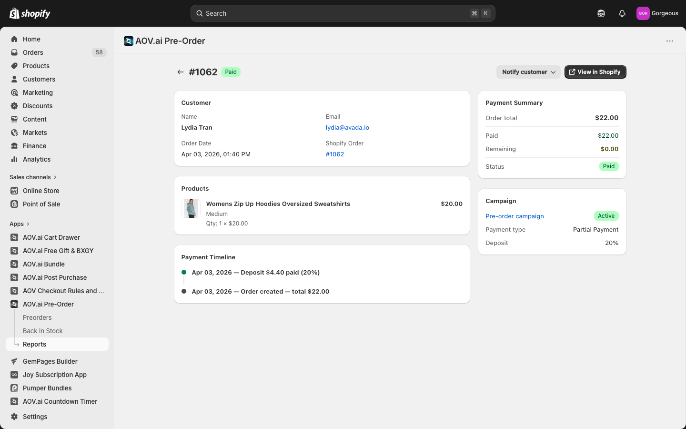This screenshot has width=686, height=429.
Task: Expand the Sales channels section
Action: click(33, 177)
